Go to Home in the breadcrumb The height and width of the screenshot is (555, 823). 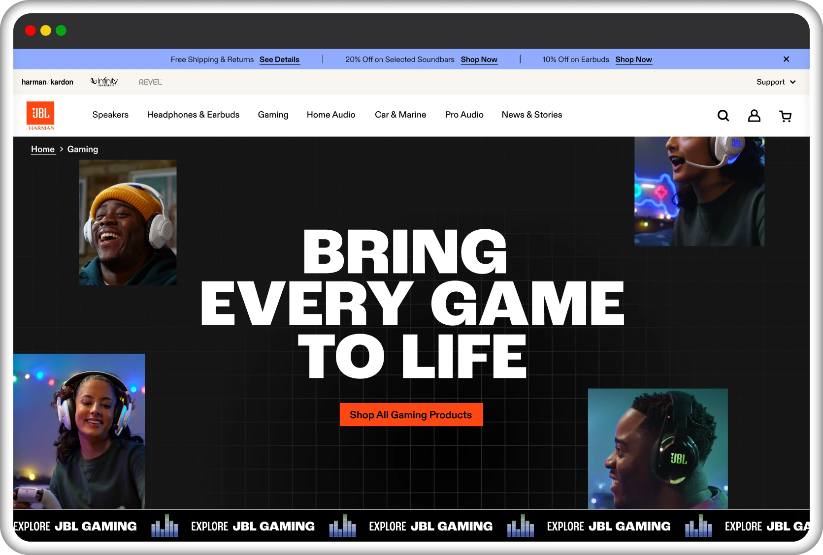click(x=43, y=149)
